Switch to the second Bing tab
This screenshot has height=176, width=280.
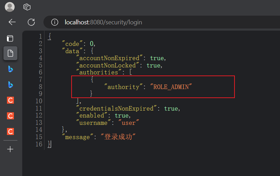coord(10,85)
